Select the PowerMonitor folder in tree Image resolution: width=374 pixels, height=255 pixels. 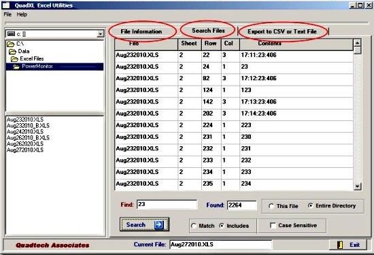pyautogui.click(x=54, y=67)
